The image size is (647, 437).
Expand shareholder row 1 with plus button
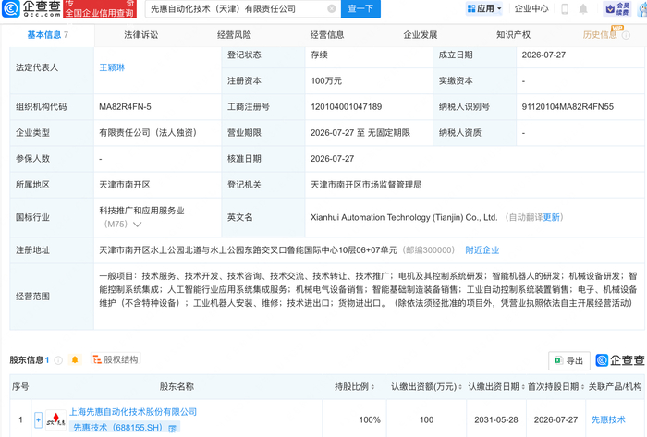(38, 420)
